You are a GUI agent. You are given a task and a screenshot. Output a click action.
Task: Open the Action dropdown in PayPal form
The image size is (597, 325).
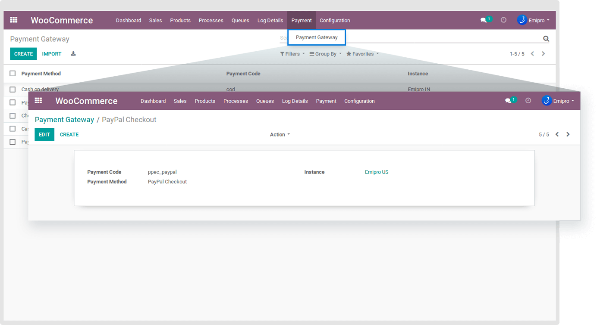pos(280,135)
